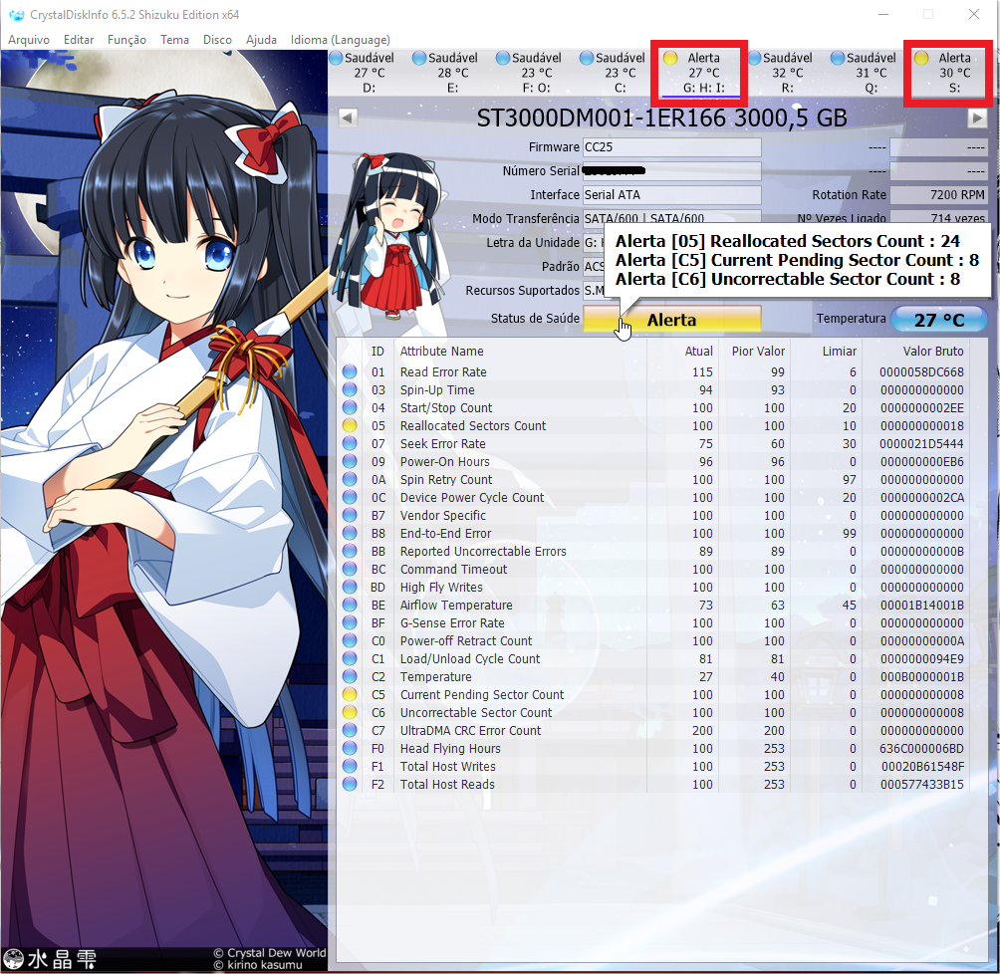Click yellow warning icon for Uncorrectable Sector Count
The height and width of the screenshot is (974, 1000).
click(350, 712)
